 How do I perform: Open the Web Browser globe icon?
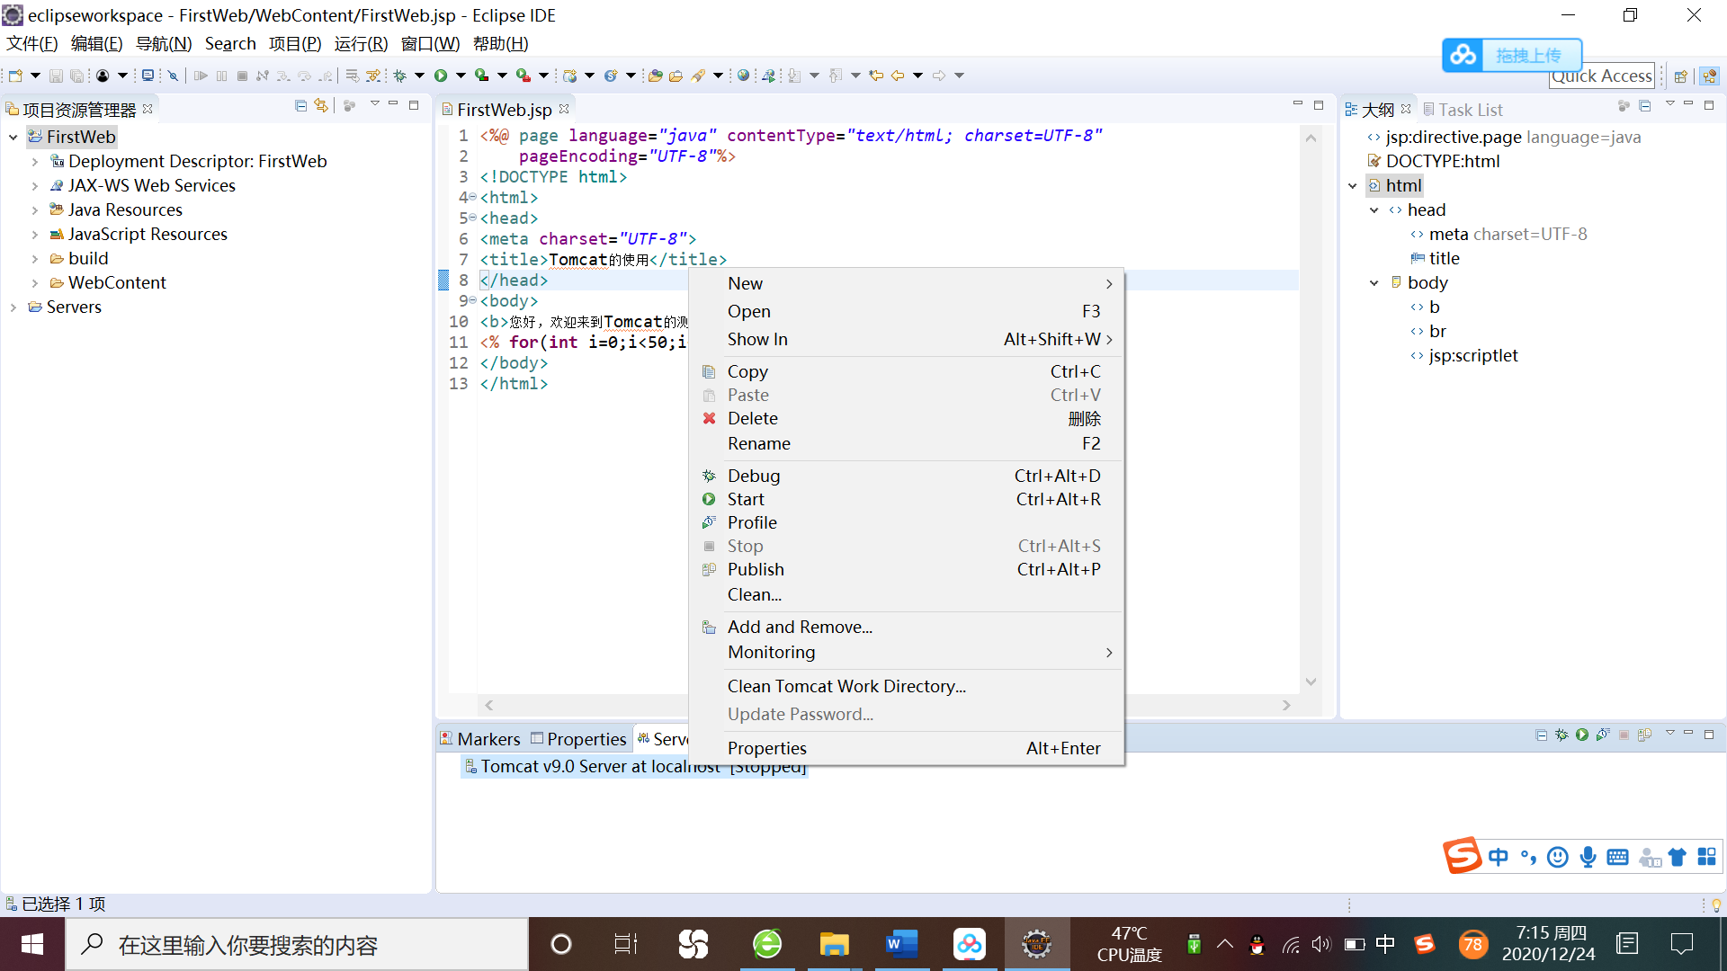[743, 76]
